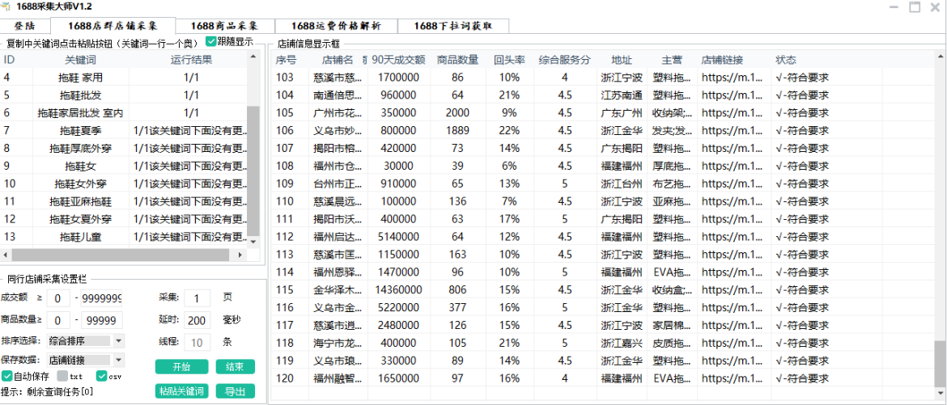947x405 pixels.
Task: Click the 主营 column header
Action: pyautogui.click(x=672, y=60)
